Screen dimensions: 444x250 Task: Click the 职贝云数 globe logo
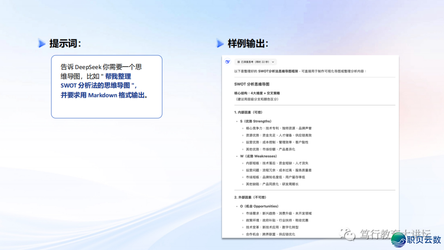click(x=398, y=240)
